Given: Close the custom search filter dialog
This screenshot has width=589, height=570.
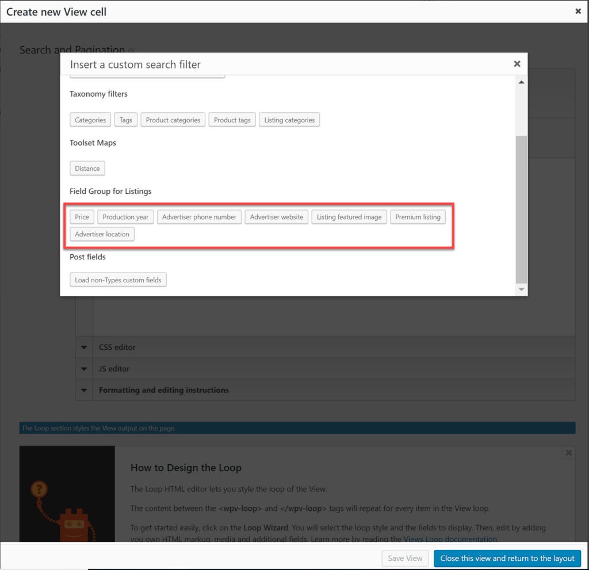Looking at the screenshot, I should pos(517,64).
